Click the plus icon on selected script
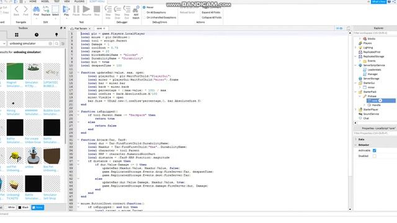Image resolution: width=397 pixels, height=223 pixels. [380, 100]
